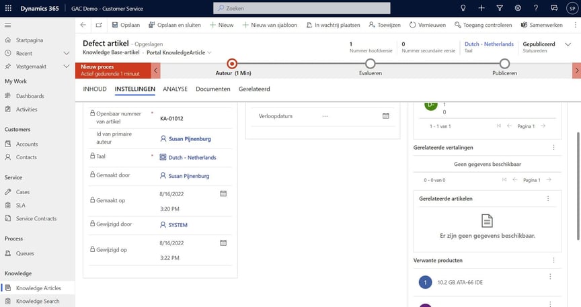
Task: Click Samenwerken command
Action: point(541,25)
